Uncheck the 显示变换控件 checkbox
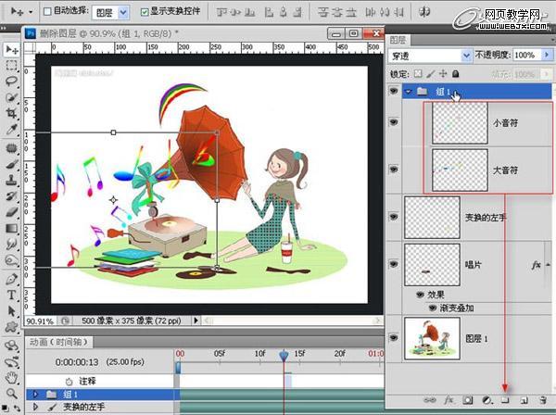This screenshot has width=556, height=415. (144, 14)
